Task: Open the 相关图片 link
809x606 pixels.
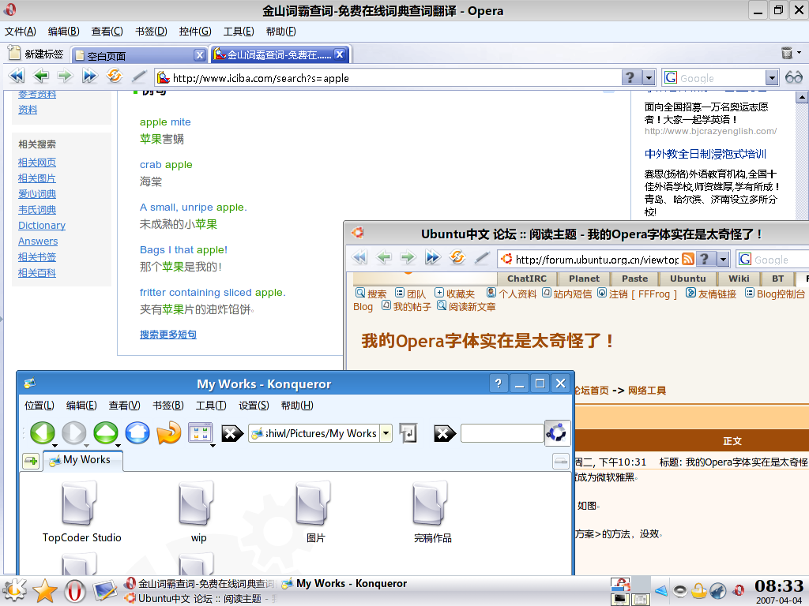Action: point(36,178)
